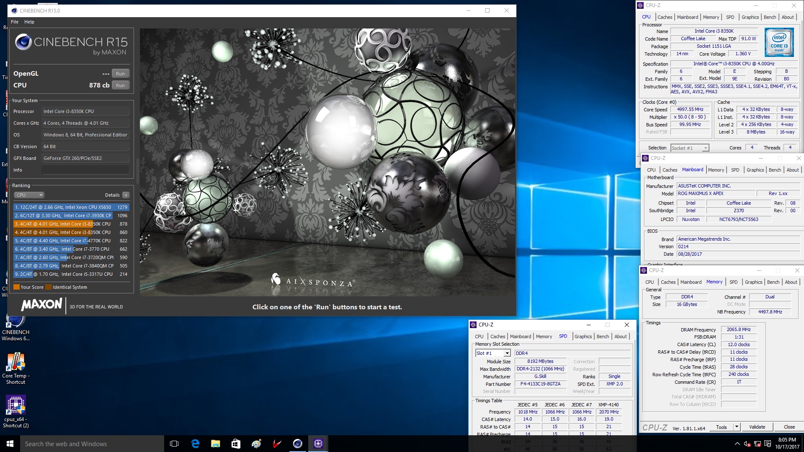Image resolution: width=804 pixels, height=452 pixels.
Task: Click Validate in the CPU-Z Memory window
Action: 757,427
